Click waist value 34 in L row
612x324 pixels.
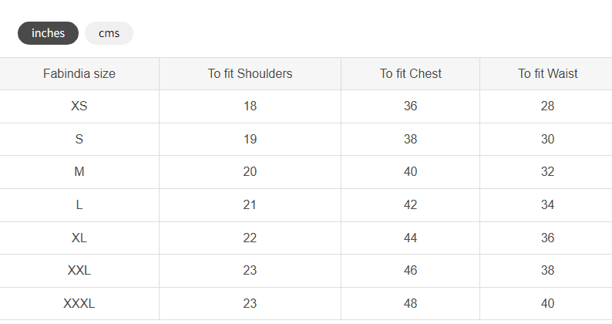547,204
